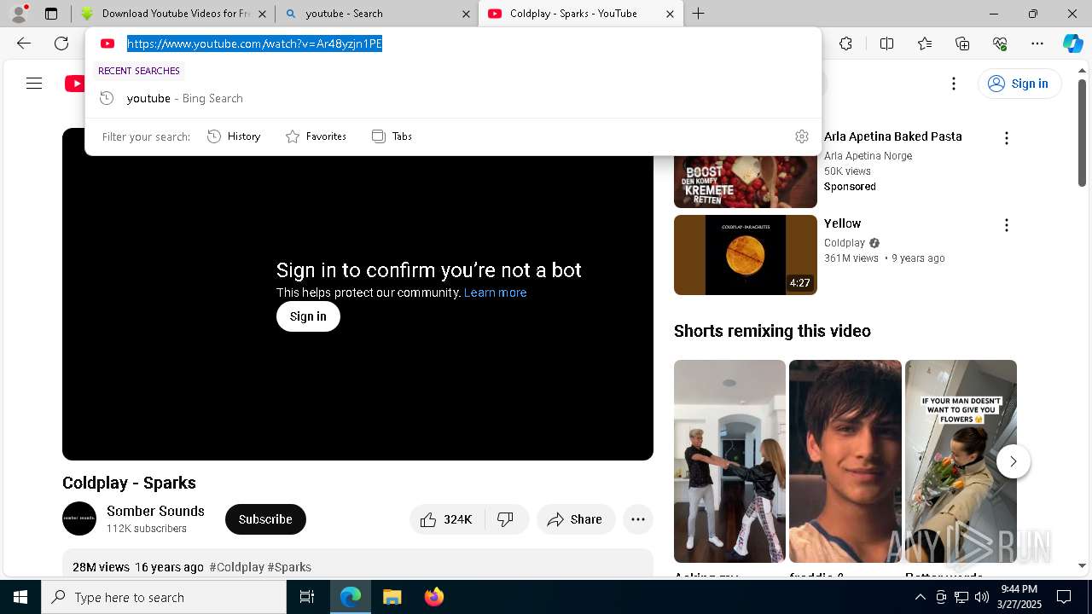
Task: Select recent search 'youtube - Bing Search'
Action: coord(452,98)
